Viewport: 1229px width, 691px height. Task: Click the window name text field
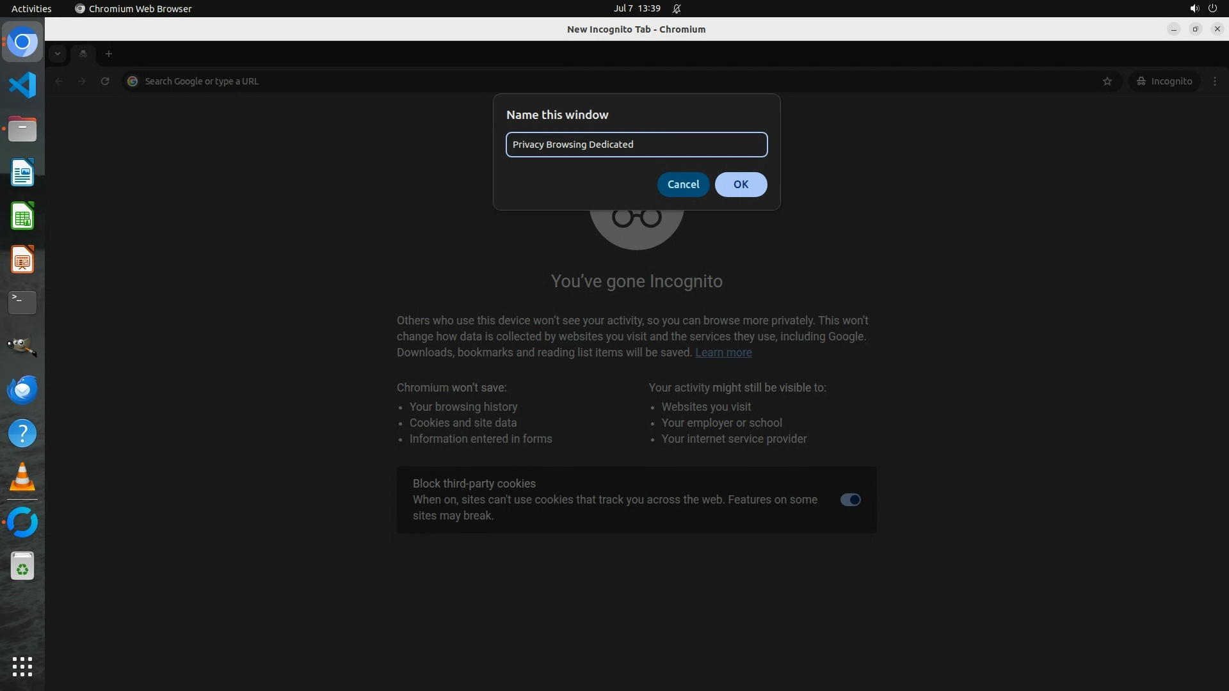coord(636,145)
